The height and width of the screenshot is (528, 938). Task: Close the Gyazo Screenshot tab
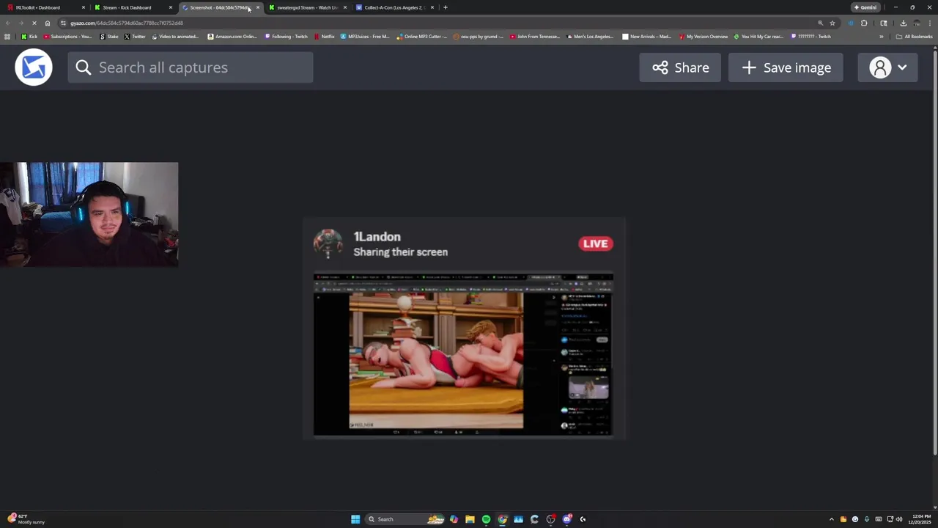(x=257, y=7)
